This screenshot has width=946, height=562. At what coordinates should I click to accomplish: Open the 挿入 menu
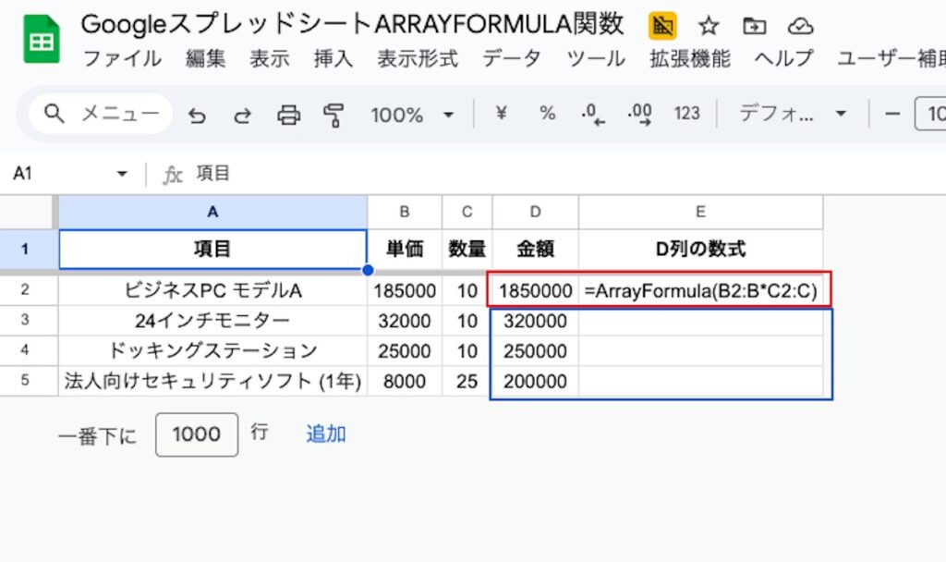pyautogui.click(x=333, y=58)
